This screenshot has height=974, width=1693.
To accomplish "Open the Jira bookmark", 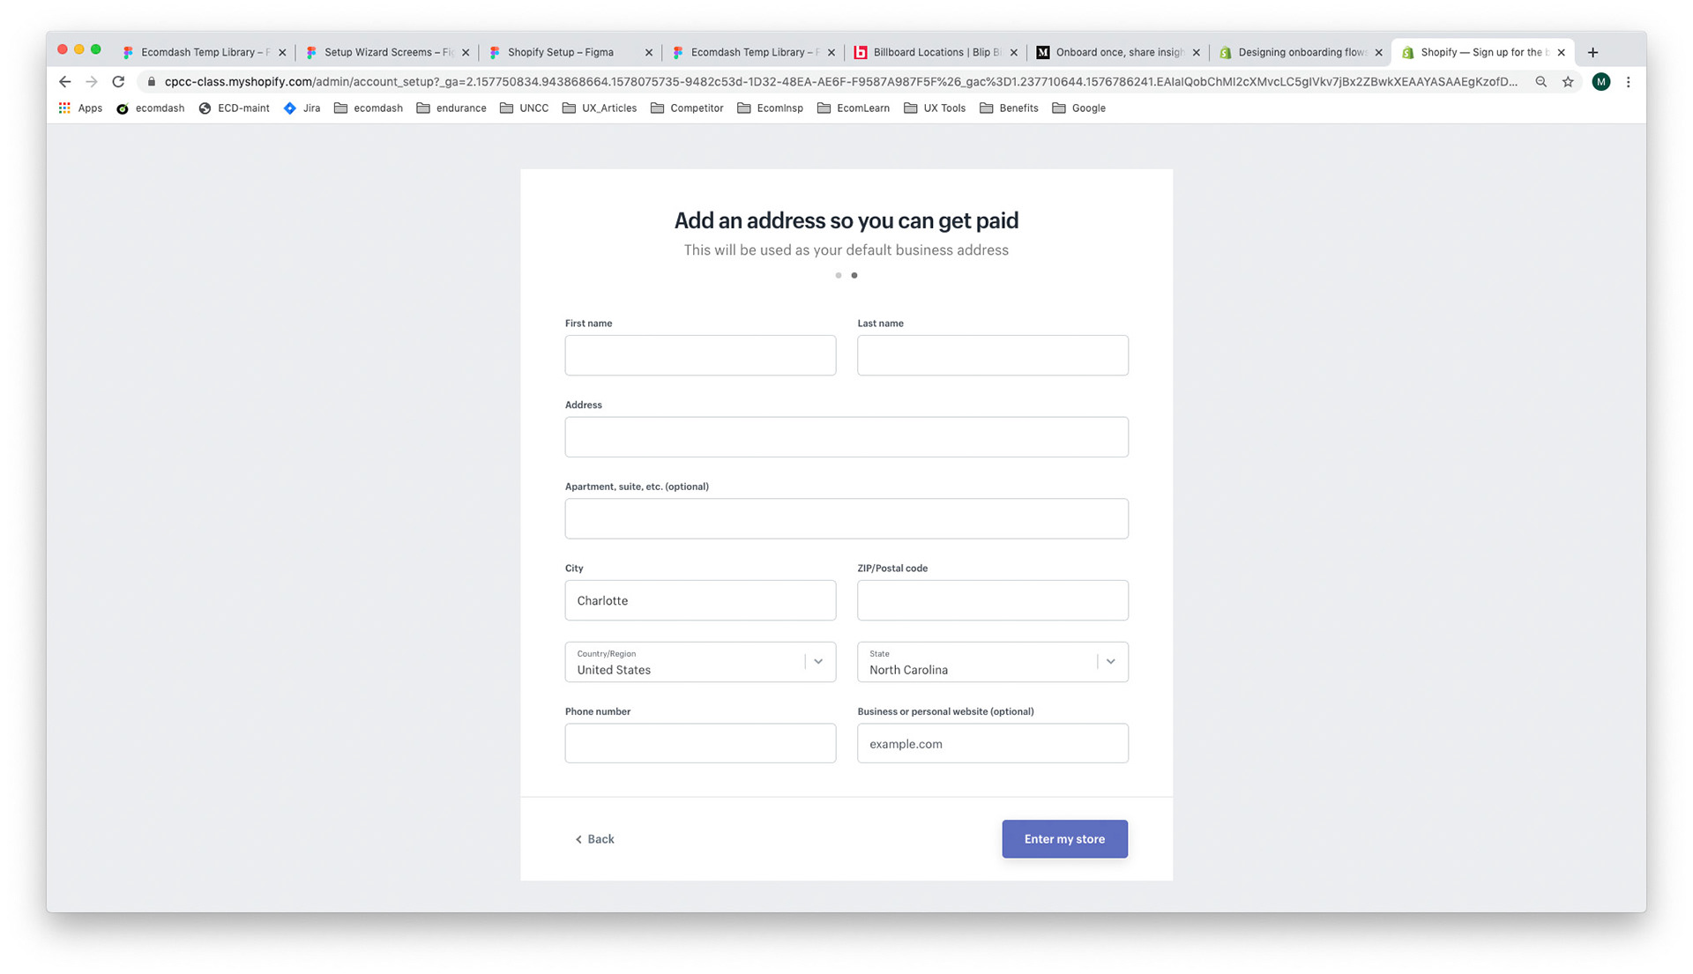I will point(302,108).
